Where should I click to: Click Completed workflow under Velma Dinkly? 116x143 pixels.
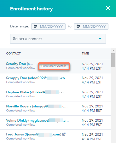click(x=20, y=125)
